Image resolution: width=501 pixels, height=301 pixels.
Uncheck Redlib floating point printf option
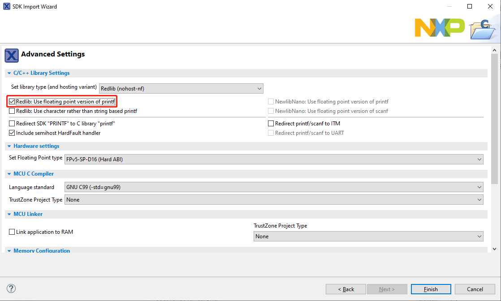click(12, 102)
